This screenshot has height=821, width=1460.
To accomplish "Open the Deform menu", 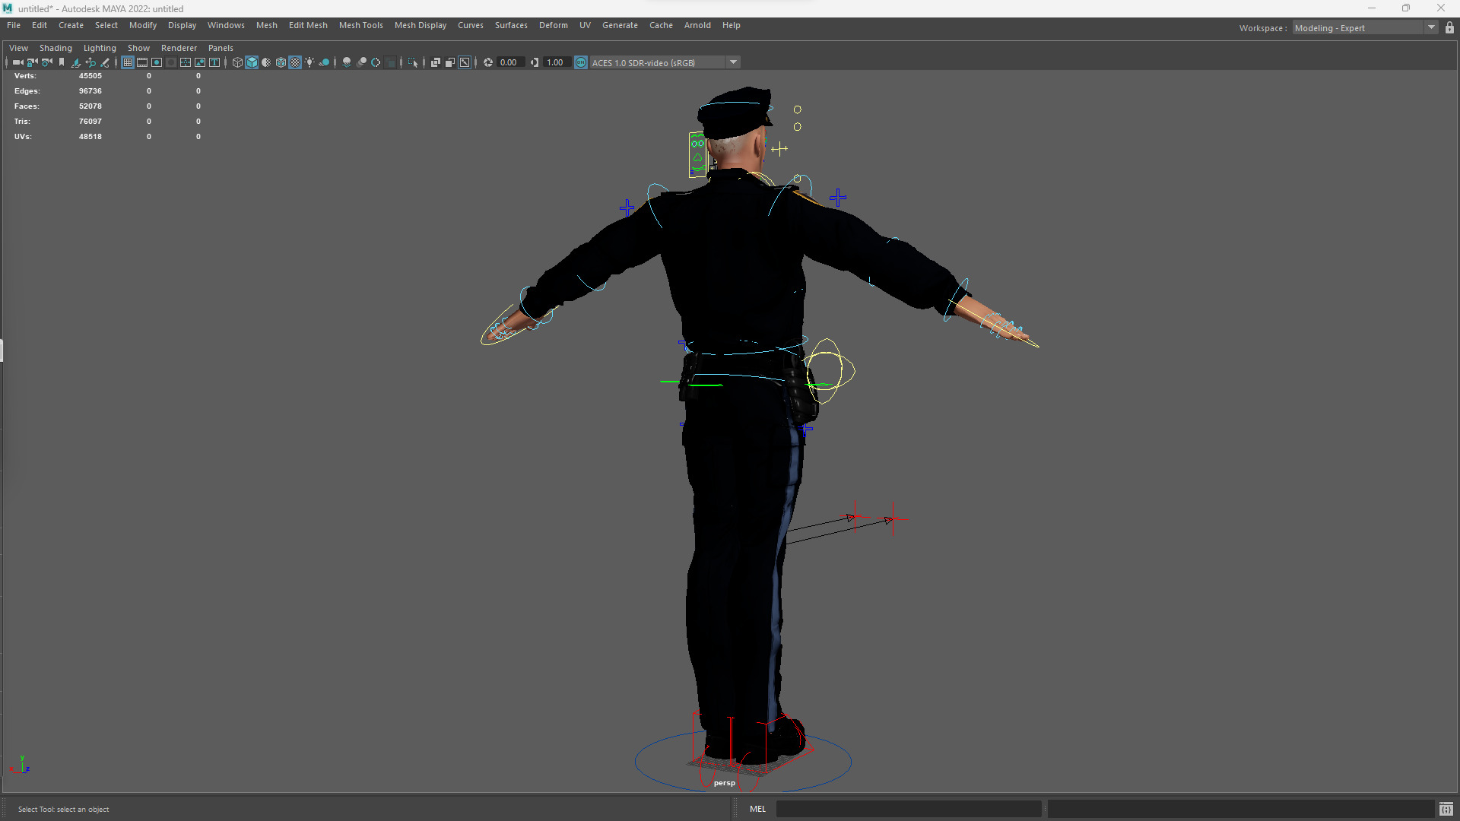I will point(553,25).
